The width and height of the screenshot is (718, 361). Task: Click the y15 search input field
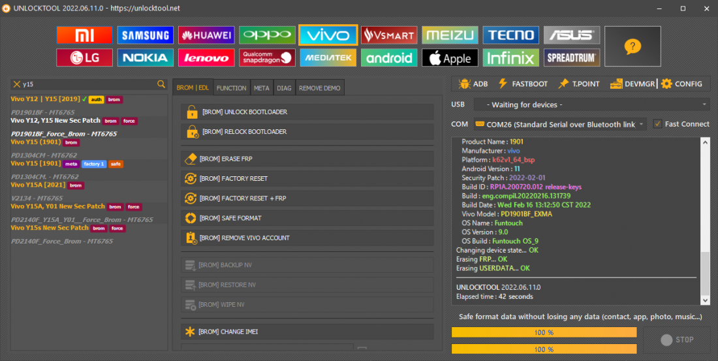(x=89, y=84)
